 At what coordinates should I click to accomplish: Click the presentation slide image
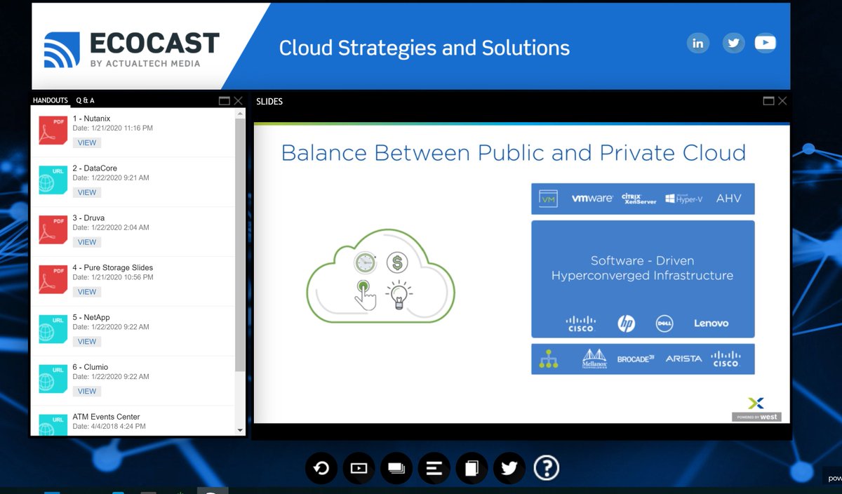(x=521, y=273)
